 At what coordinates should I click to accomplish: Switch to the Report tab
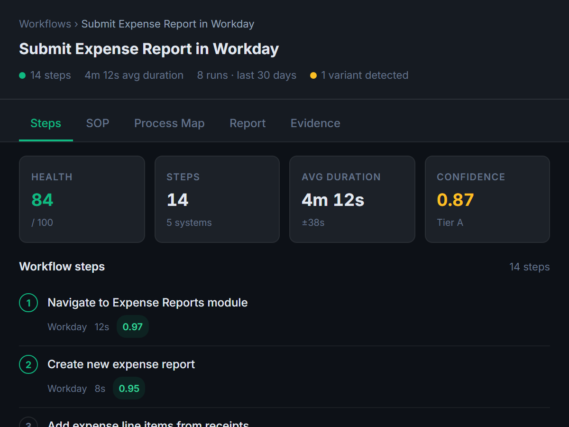point(248,123)
